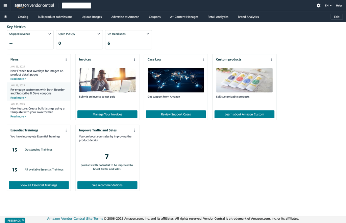Image resolution: width=346 pixels, height=223 pixels.
Task: Click the bookmark icon in the navigation bar
Action: [5, 17]
